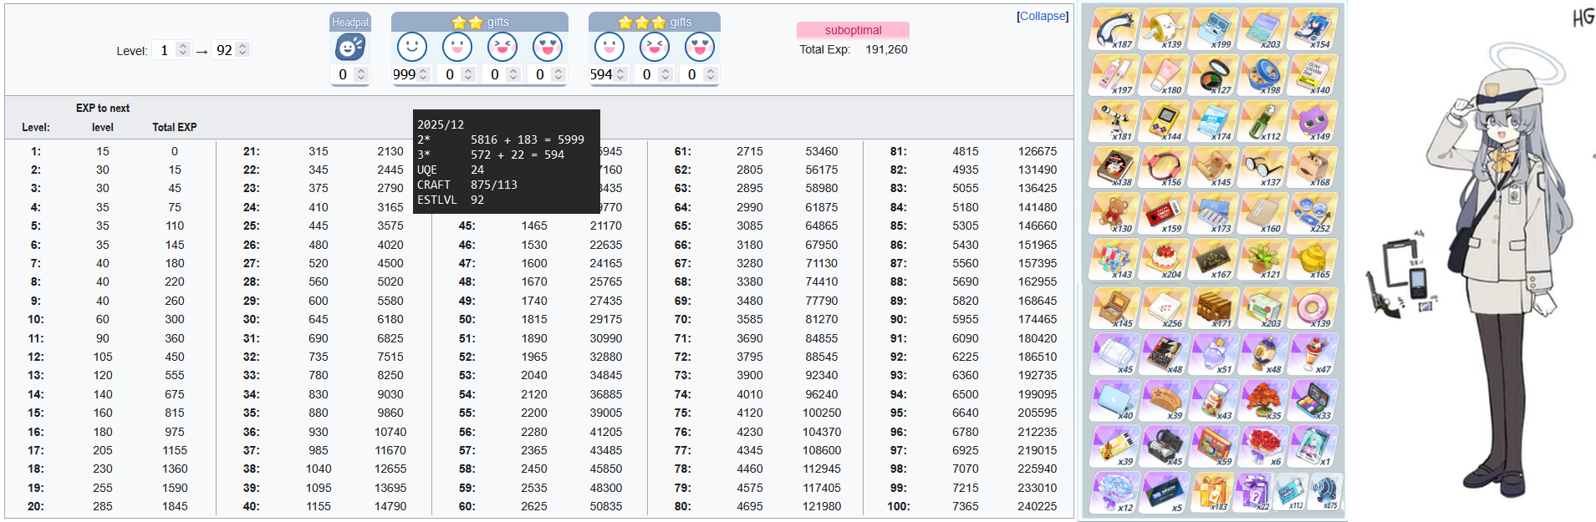Select the laptop gift x40
This screenshot has height=522, width=1596.
coord(1114,400)
